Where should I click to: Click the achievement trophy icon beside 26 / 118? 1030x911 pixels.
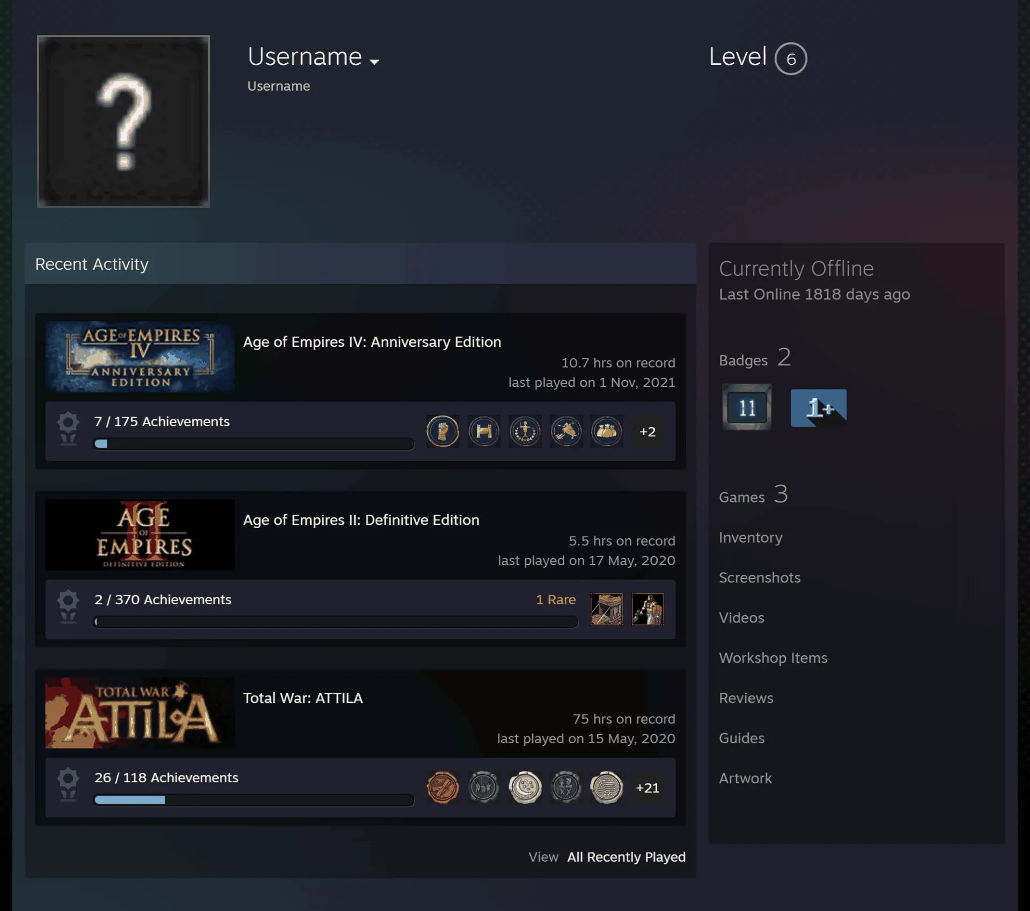click(68, 784)
